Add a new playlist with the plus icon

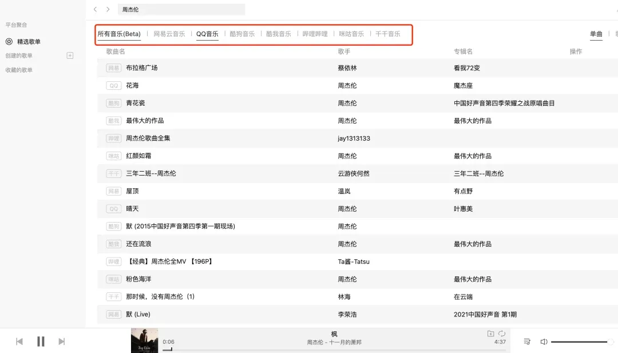pyautogui.click(x=70, y=55)
